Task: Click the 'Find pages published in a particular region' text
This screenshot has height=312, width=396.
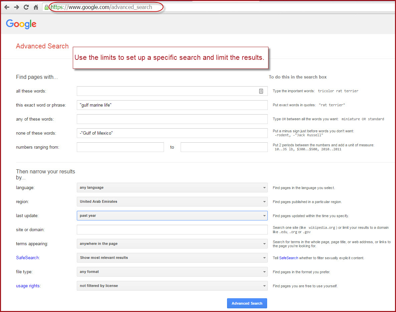Action: click(307, 202)
